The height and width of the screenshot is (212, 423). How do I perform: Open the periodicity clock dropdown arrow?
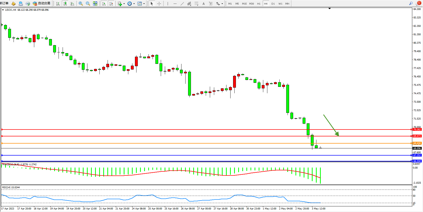click(x=134, y=4)
